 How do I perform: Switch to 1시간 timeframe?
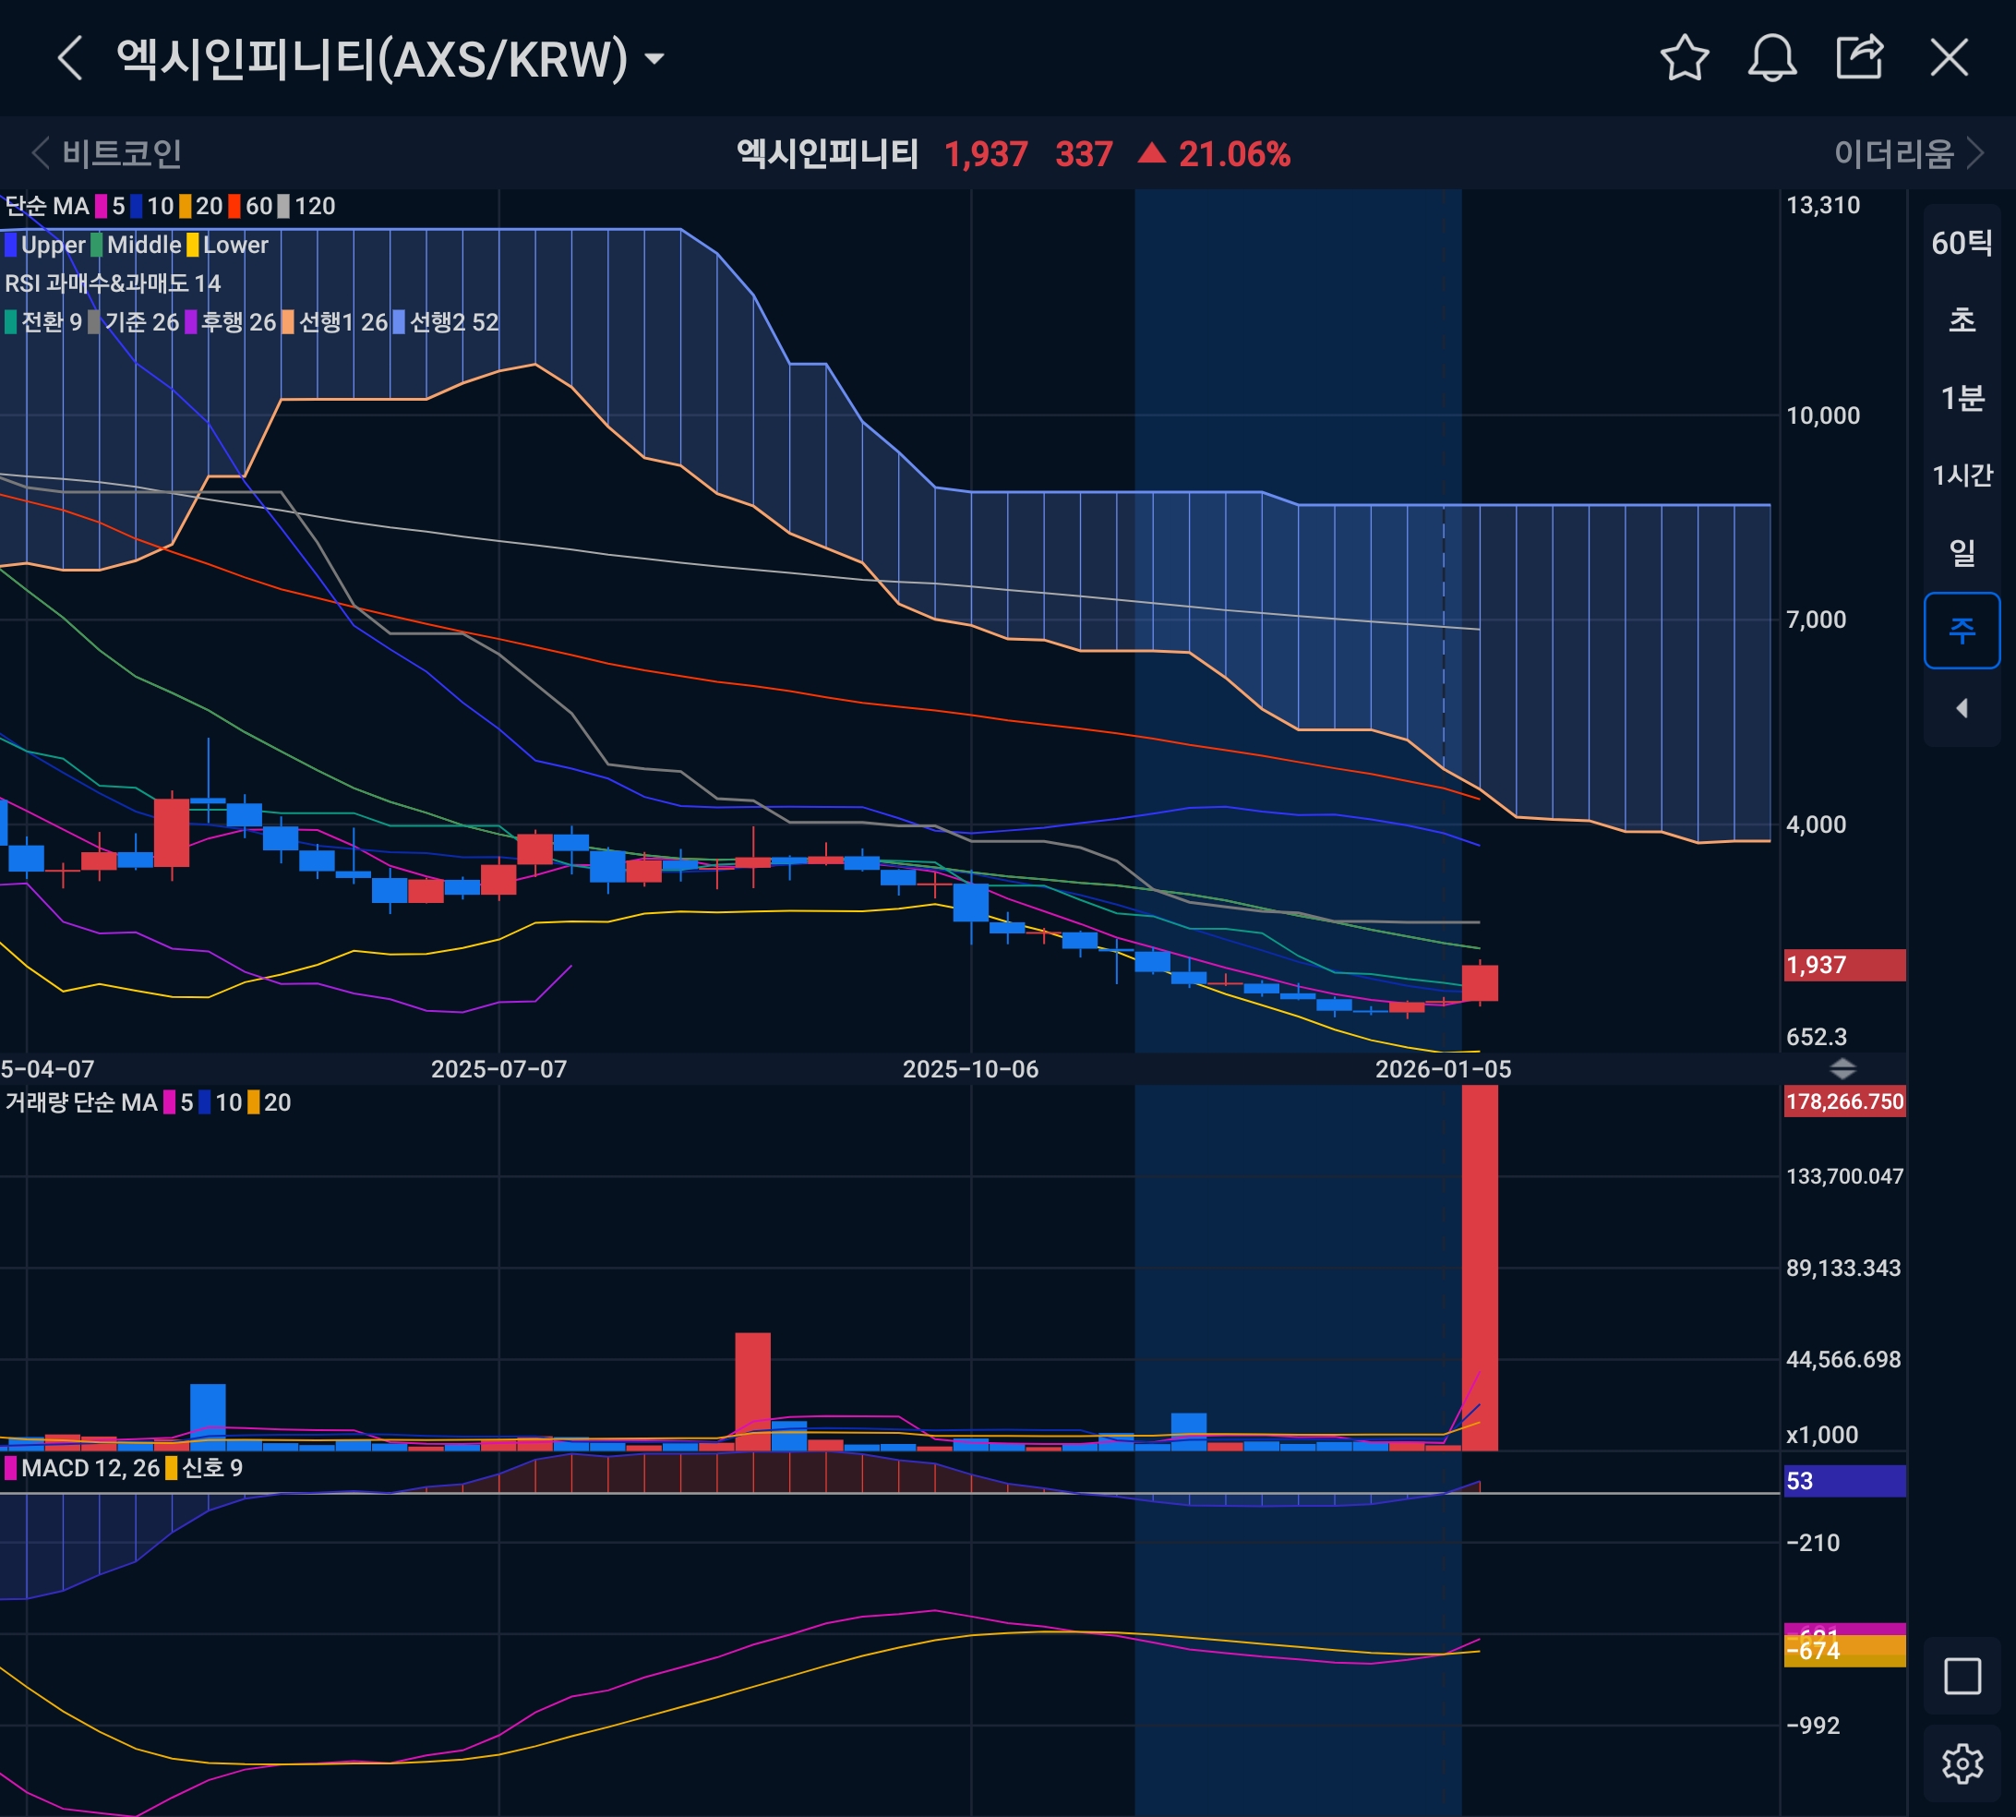click(x=1962, y=475)
